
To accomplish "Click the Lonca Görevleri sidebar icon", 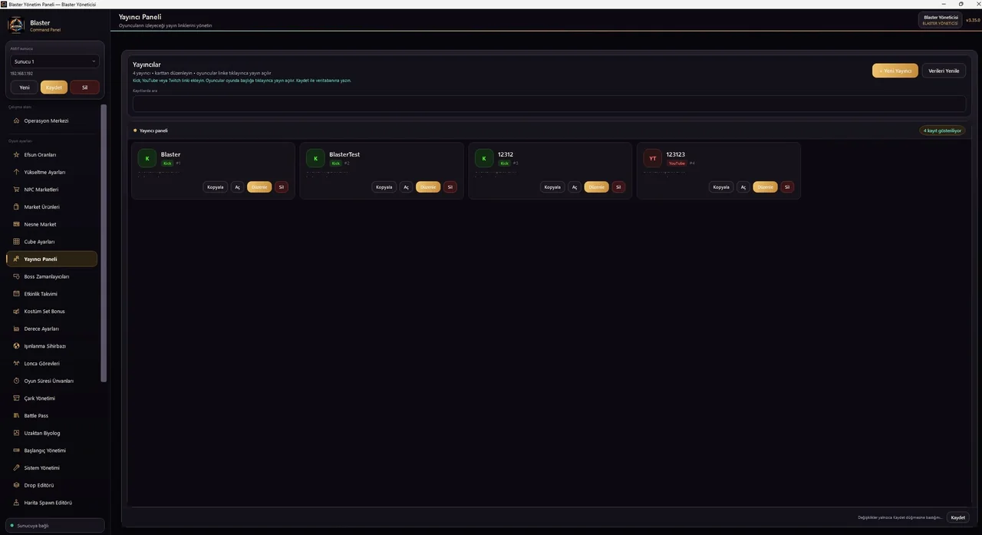I will click(x=17, y=364).
